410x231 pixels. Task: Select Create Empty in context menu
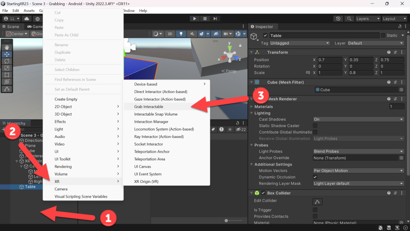[83, 99]
